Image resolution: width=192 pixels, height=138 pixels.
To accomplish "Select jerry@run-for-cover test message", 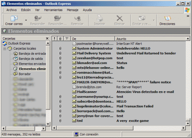I will tap(119, 116).
